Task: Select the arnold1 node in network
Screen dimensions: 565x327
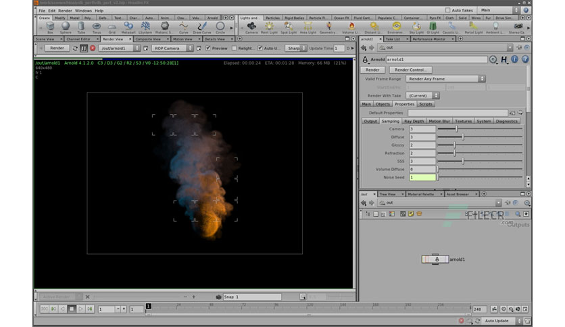Action: [x=435, y=259]
